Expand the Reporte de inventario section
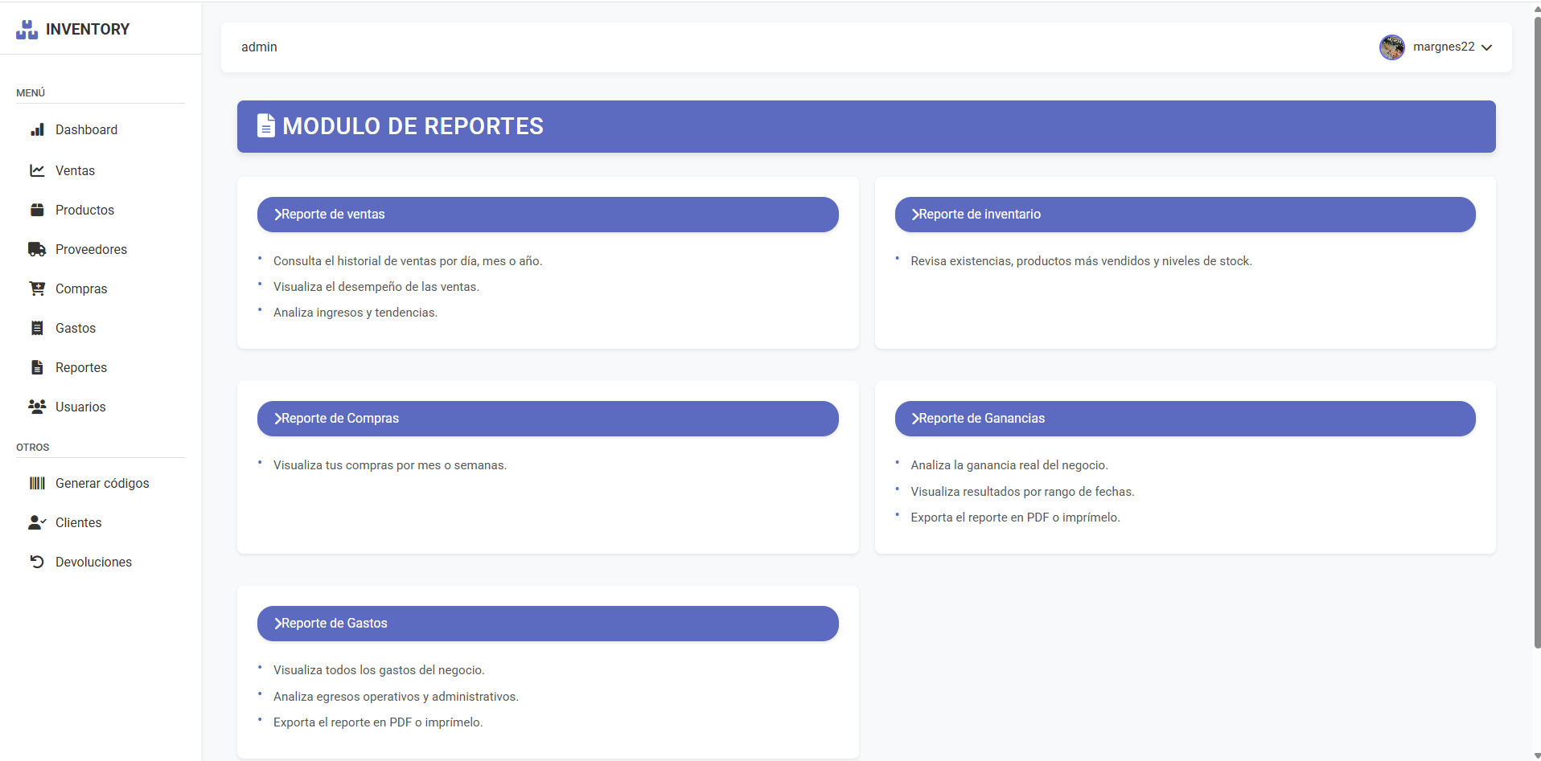Image resolution: width=1541 pixels, height=761 pixels. (x=1185, y=215)
